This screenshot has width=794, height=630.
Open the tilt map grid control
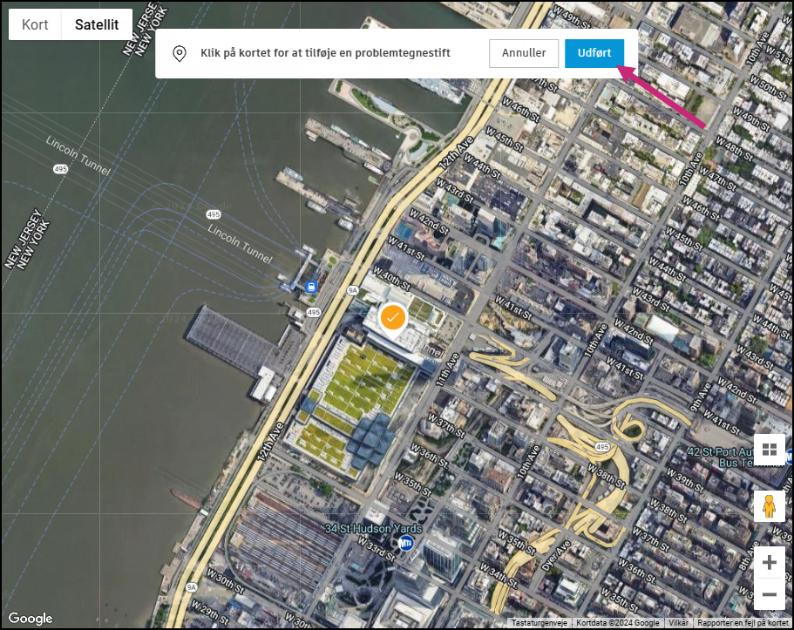770,450
